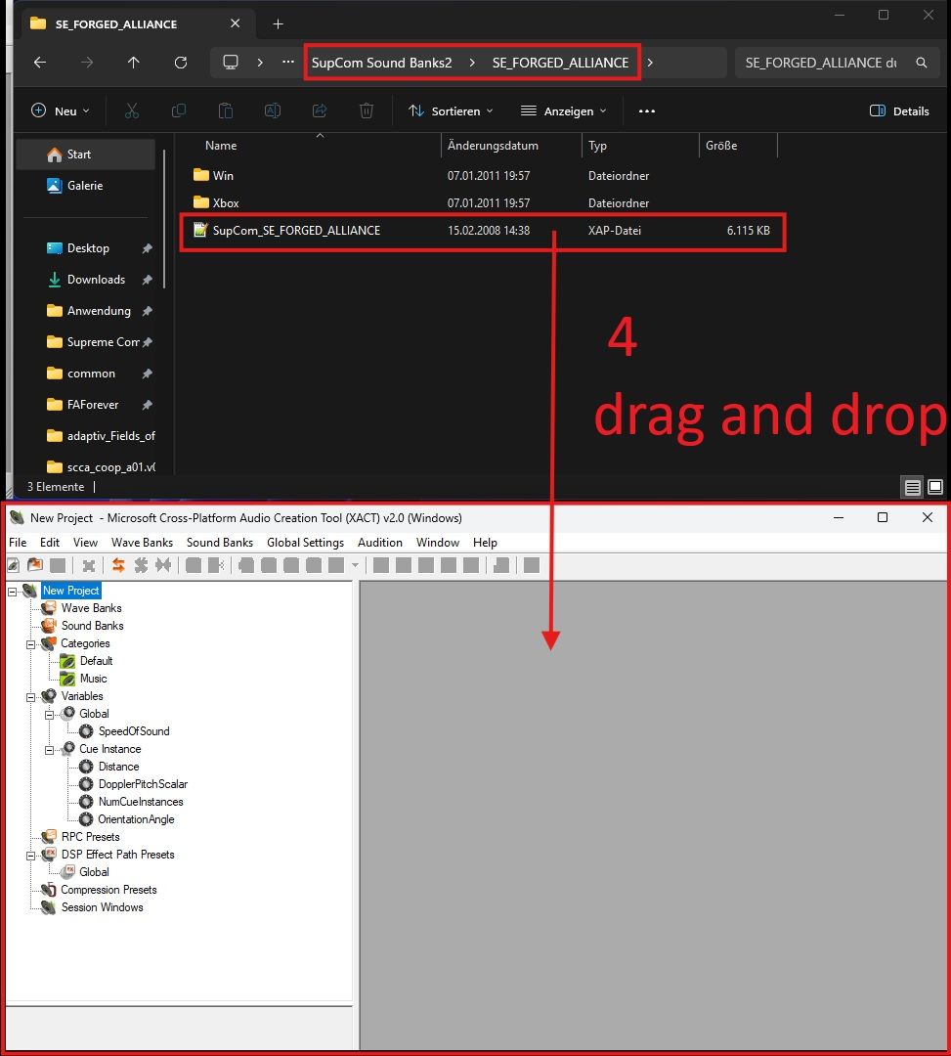Select the Start item in sidebar
The width and height of the screenshot is (951, 1056).
tap(85, 154)
